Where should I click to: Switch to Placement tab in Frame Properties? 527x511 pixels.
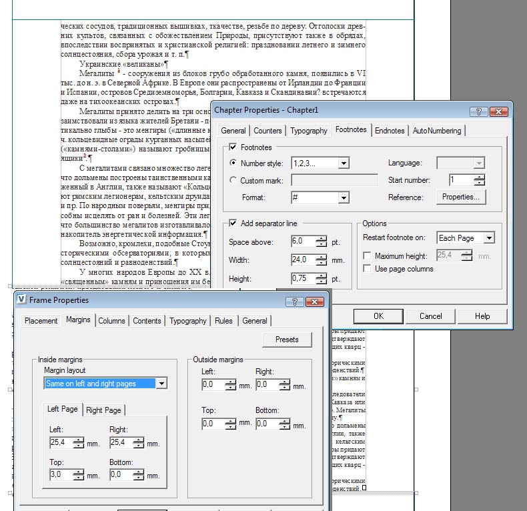click(41, 321)
